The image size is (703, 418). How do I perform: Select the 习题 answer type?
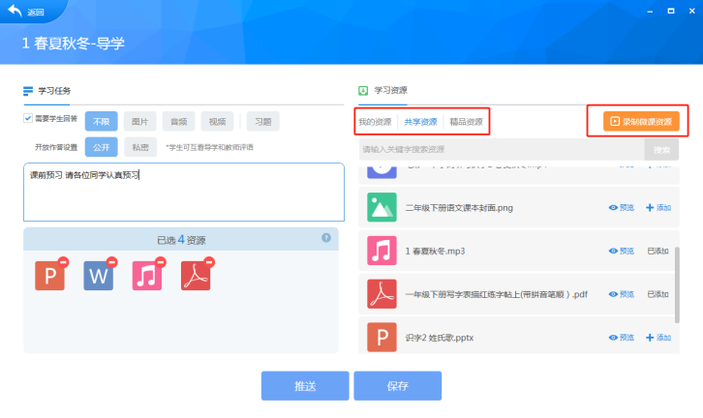pyautogui.click(x=262, y=121)
